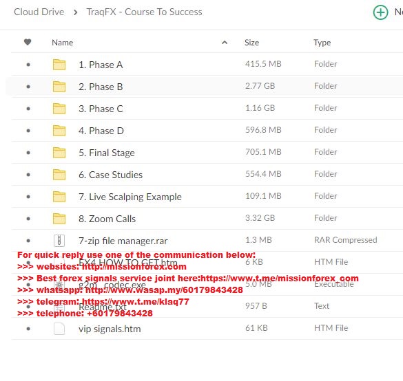Select the 3. Phase C folder name
The width and height of the screenshot is (403, 381).
pos(101,109)
